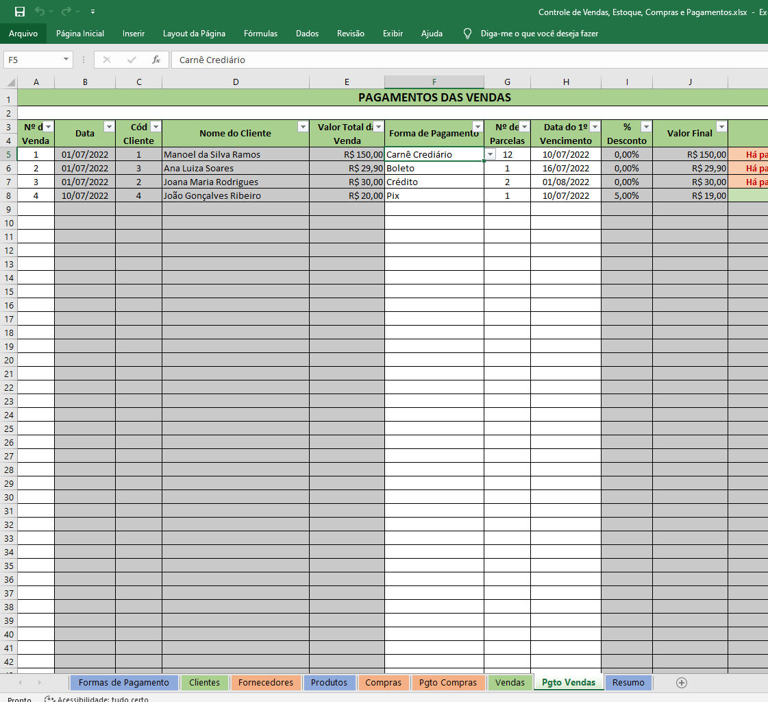Switch to the Resumo sheet tab
The height and width of the screenshot is (702, 768).
628,682
